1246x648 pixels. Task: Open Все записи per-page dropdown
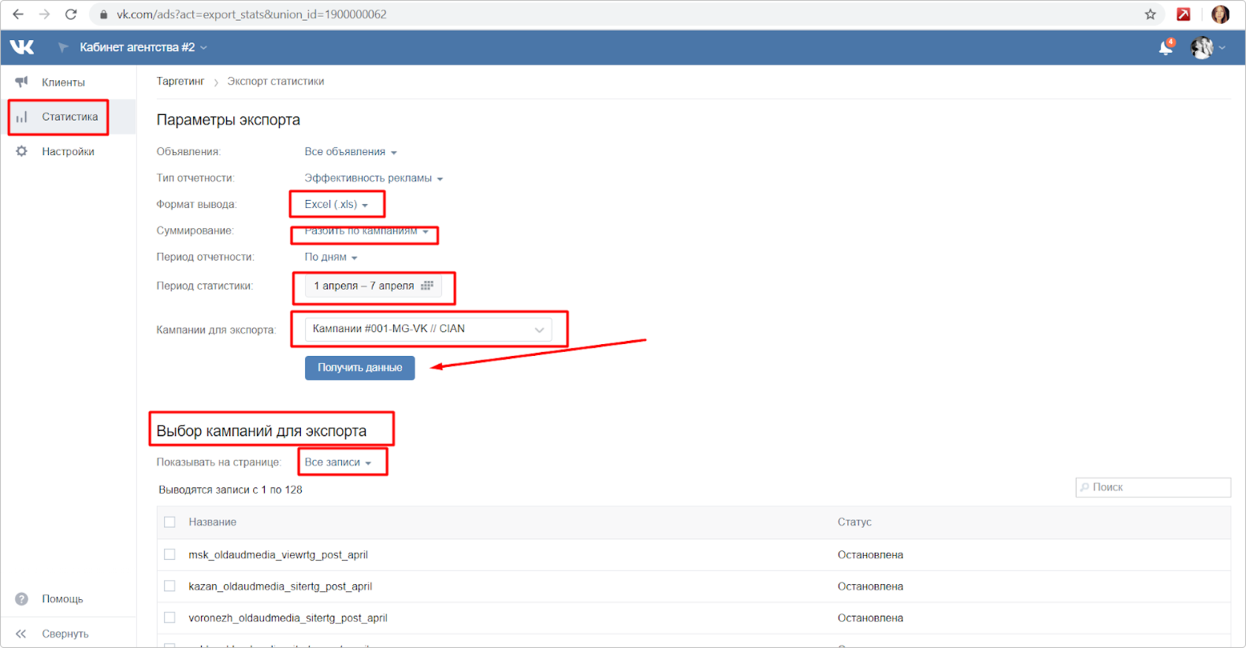pyautogui.click(x=338, y=463)
